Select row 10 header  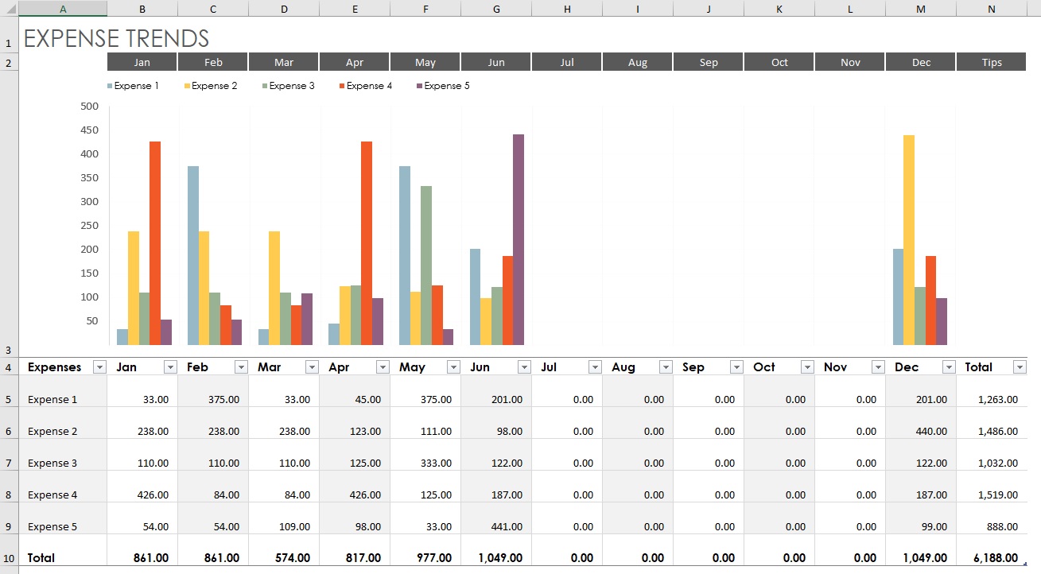pos(9,558)
